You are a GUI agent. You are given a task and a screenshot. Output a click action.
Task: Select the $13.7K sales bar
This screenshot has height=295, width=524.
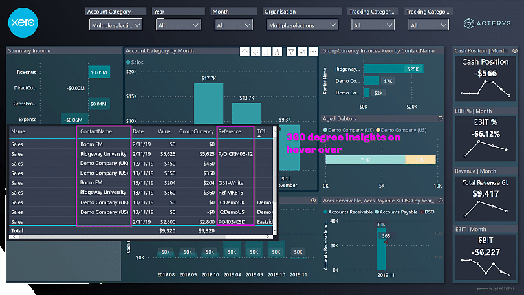[246, 113]
